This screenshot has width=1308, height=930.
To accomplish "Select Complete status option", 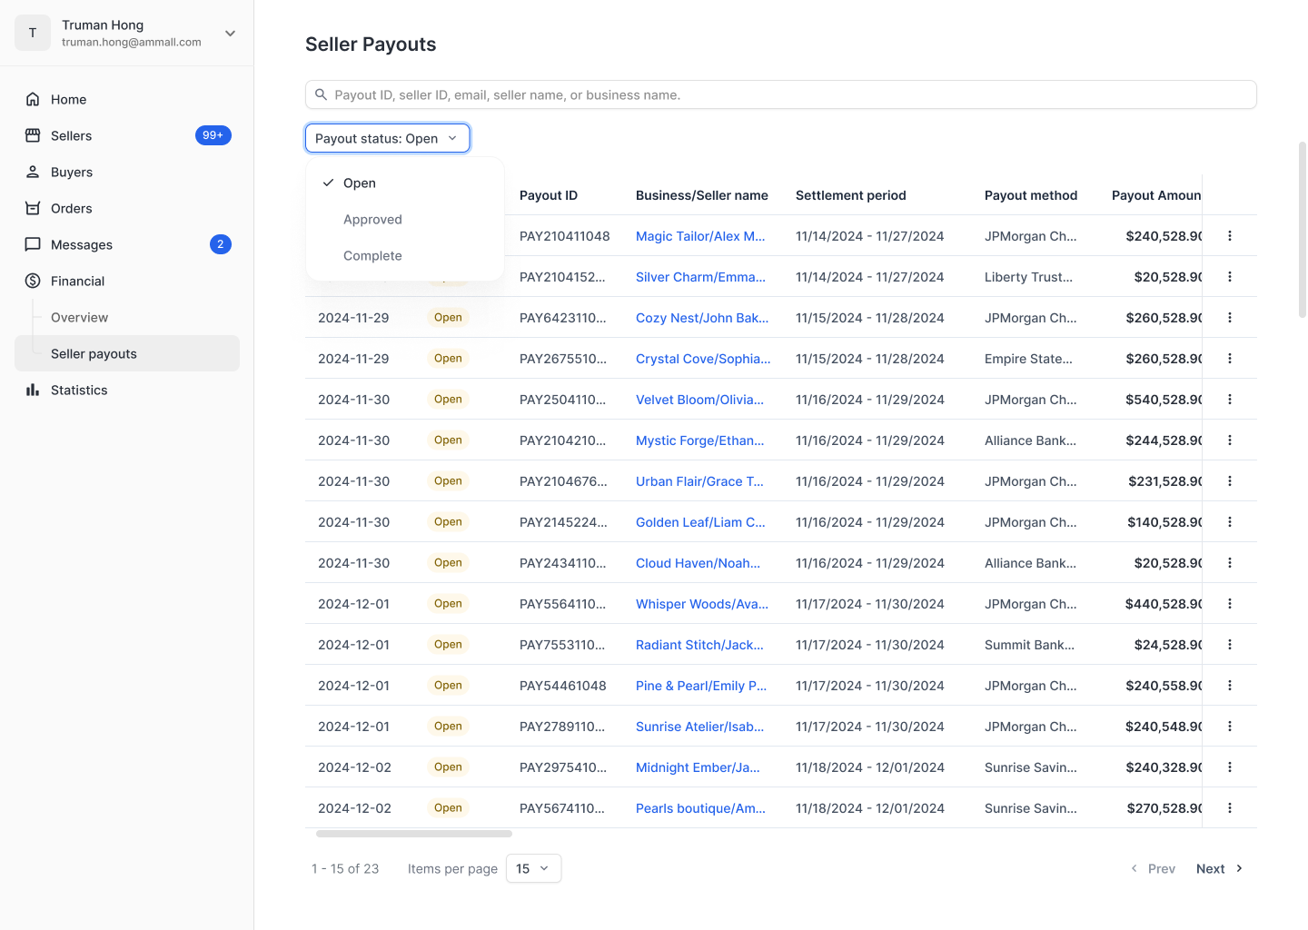I will (405, 256).
